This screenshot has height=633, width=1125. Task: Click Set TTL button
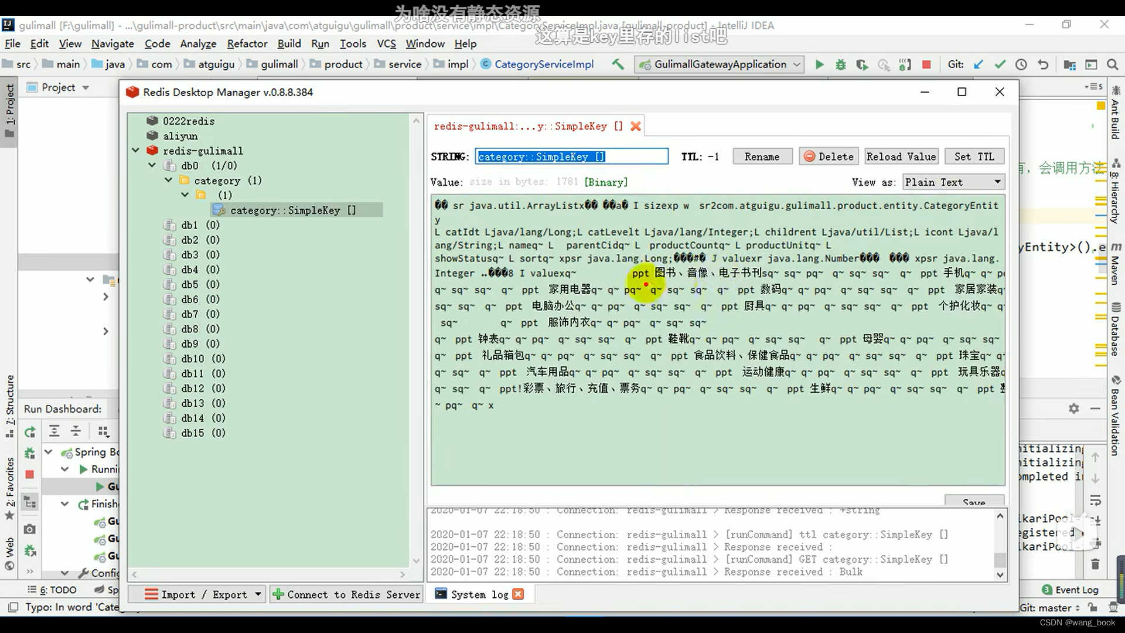click(x=973, y=156)
